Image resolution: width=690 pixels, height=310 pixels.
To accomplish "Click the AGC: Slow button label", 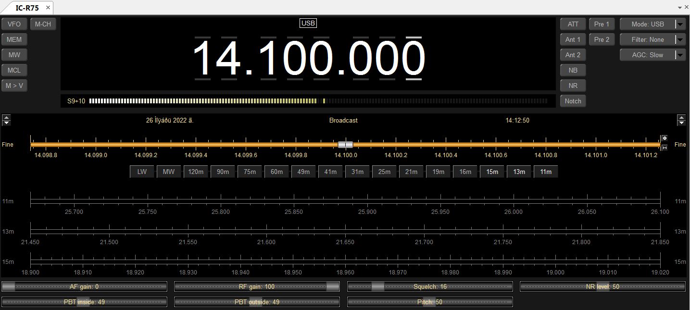I will click(x=648, y=55).
